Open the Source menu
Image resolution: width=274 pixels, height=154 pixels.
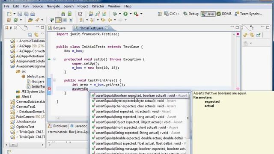tap(38, 6)
